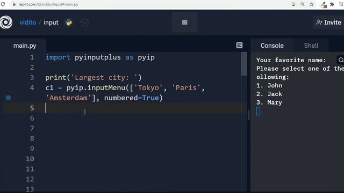This screenshot has height=193, width=344.
Task: Open the vidito profile link
Action: coord(28,23)
